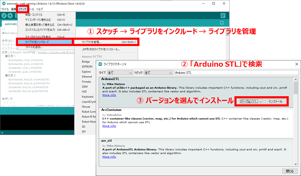Screen dimensions: 301x176
Task: Open More info link under ArduinoSTL
Action: pyautogui.click(x=109, y=95)
